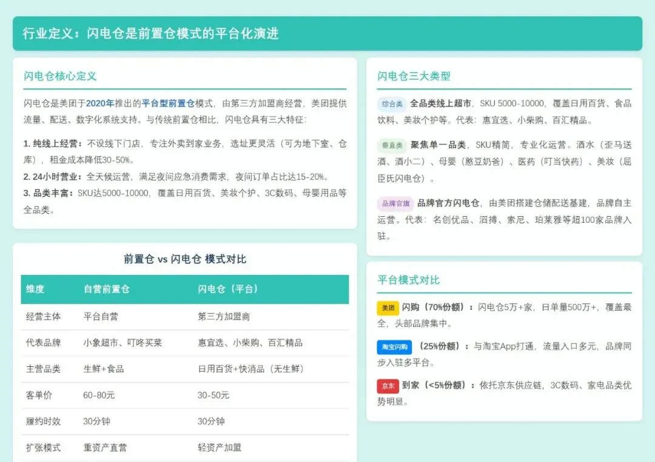
Task: Click the 惠宜选、小柴购、百汇精品 table cell
Action: [250, 343]
